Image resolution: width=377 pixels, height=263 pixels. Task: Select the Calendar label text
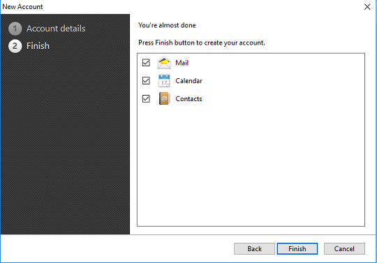click(188, 81)
